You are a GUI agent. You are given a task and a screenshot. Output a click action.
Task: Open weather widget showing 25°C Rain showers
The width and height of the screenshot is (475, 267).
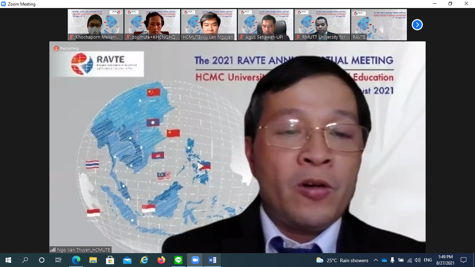point(342,260)
